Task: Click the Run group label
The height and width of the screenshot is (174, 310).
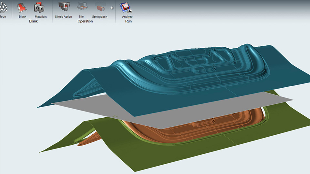Action: coord(128,21)
